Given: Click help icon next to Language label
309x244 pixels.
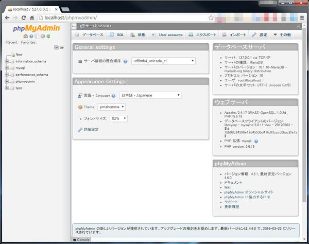Looking at the screenshot, I should click(113, 96).
